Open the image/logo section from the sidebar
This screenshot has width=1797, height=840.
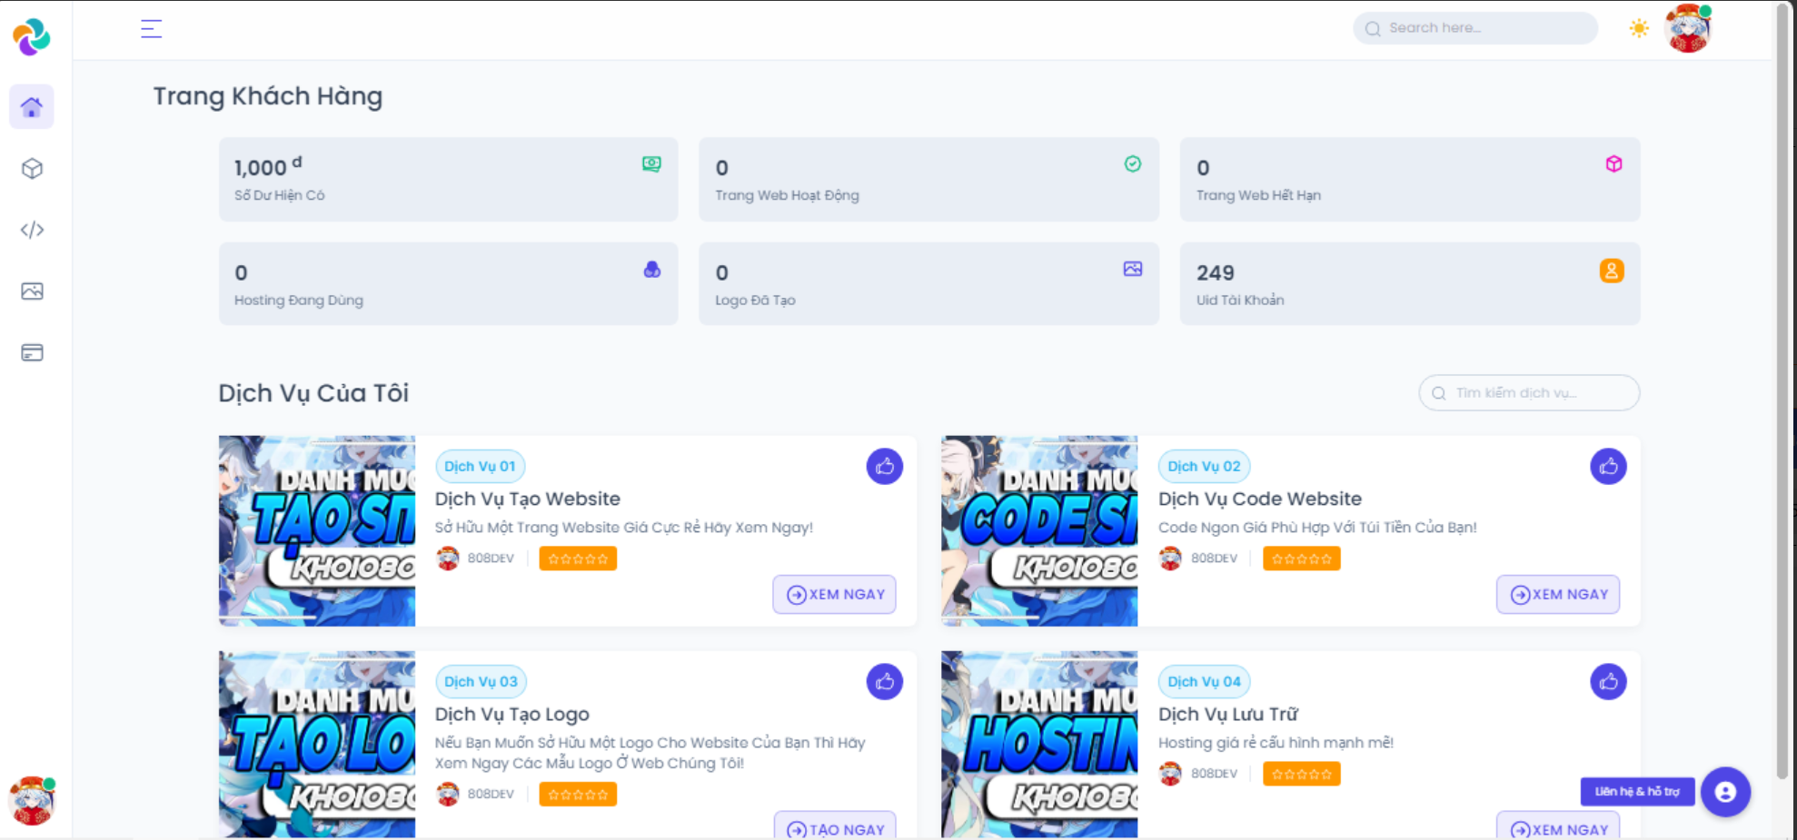31,291
